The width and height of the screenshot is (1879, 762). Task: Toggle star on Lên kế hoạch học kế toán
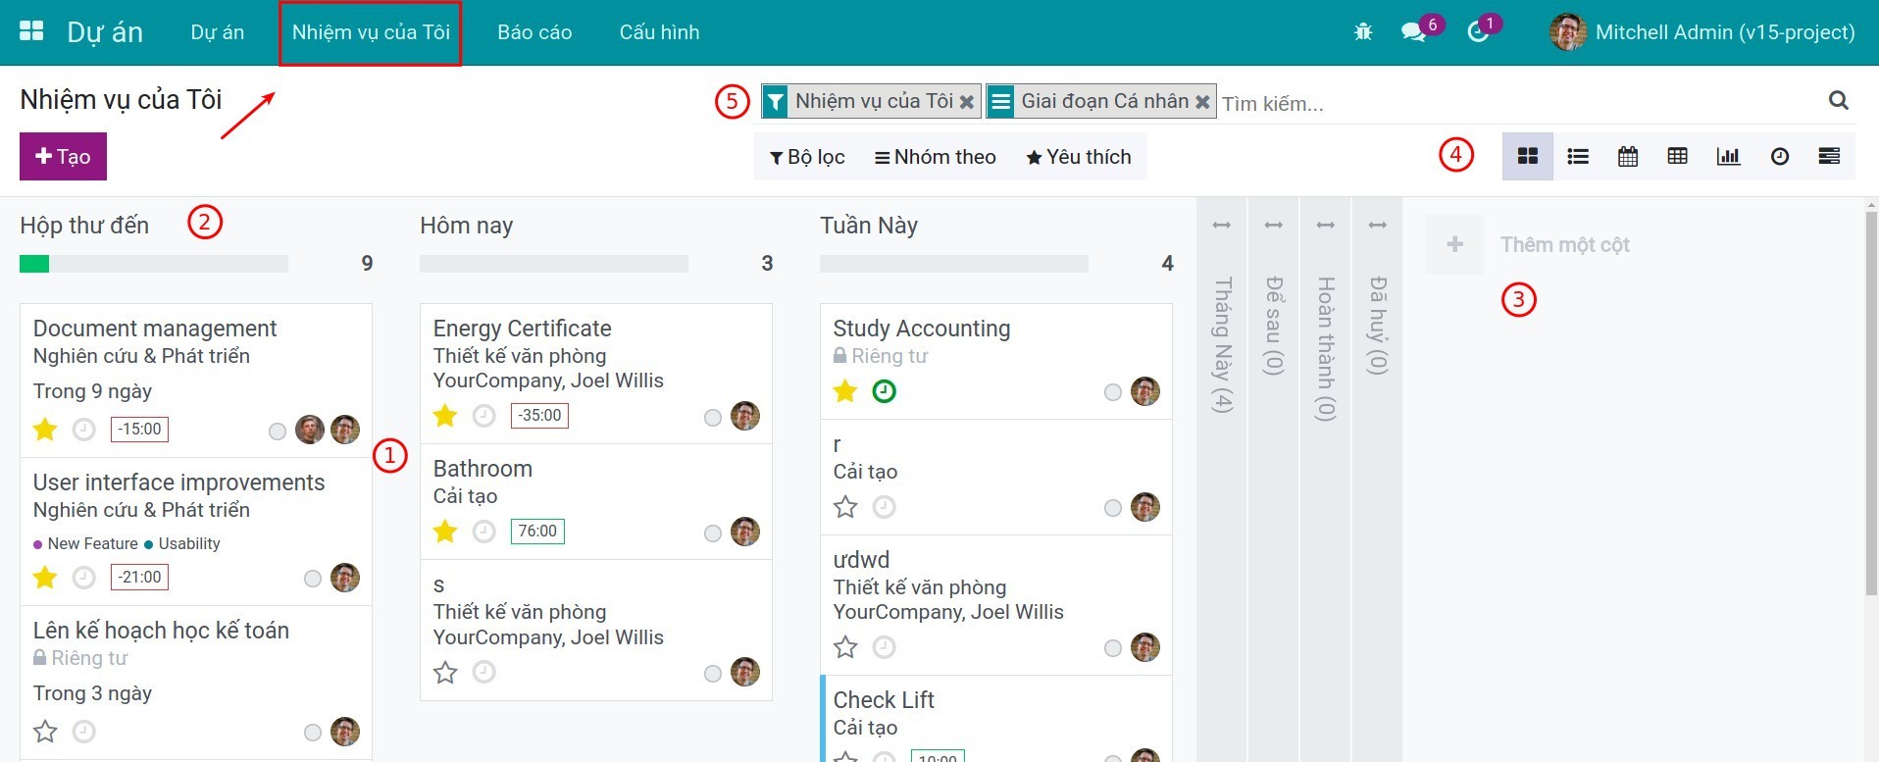[x=45, y=732]
